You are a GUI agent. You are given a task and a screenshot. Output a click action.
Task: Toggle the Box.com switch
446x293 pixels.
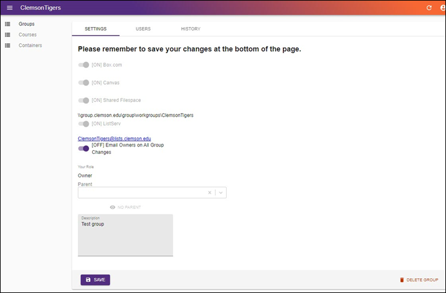pos(83,65)
